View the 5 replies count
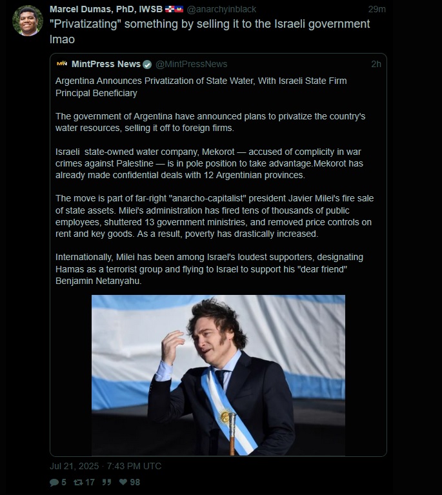This screenshot has width=442, height=495. [64, 482]
